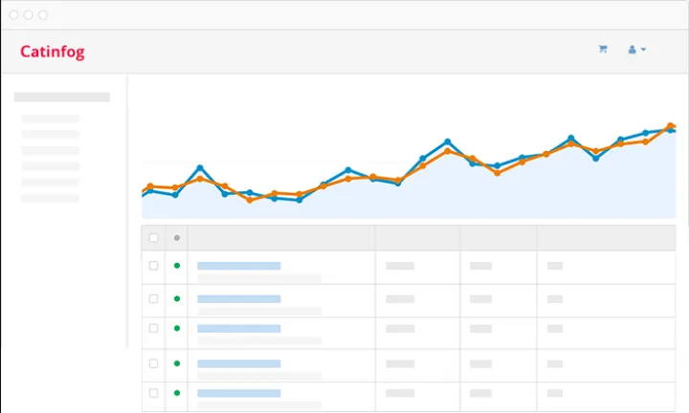Select the first sidebar menu item
689x413 pixels.
[x=50, y=119]
